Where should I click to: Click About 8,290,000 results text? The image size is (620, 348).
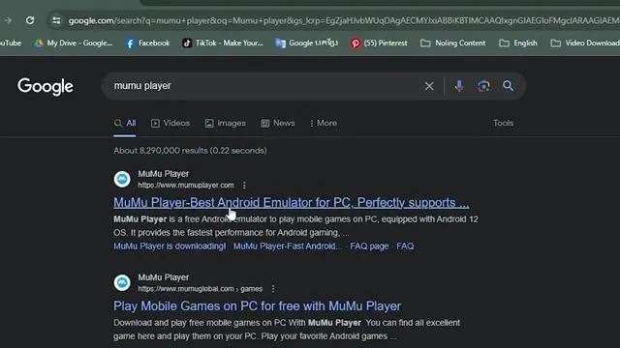[x=190, y=151]
